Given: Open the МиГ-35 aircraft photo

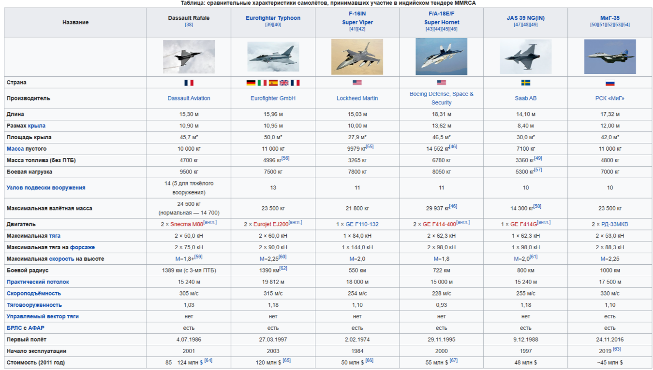Looking at the screenshot, I should point(610,57).
